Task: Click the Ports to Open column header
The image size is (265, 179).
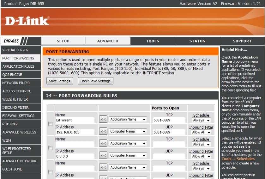Action: pyautogui.click(x=165, y=108)
